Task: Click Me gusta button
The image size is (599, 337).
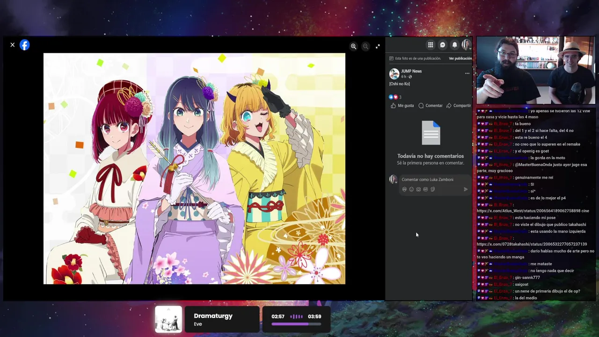Action: 402,106
